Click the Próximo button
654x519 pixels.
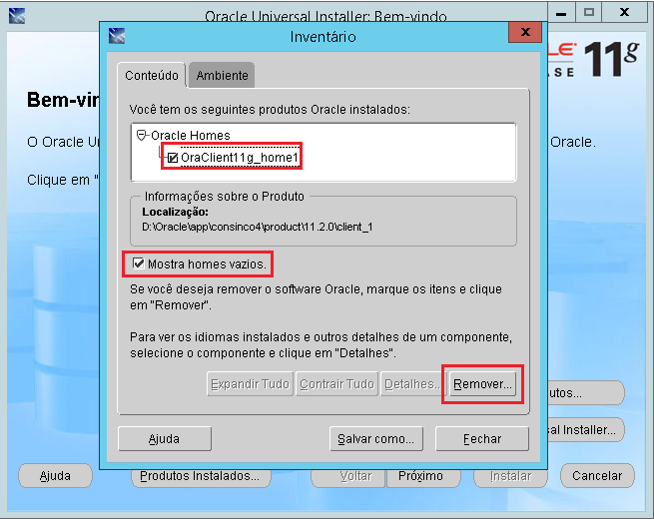point(423,476)
